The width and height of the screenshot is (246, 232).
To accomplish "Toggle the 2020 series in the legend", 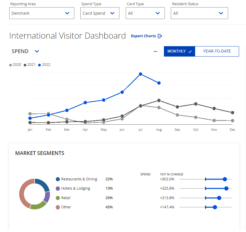I will click(x=10, y=65).
